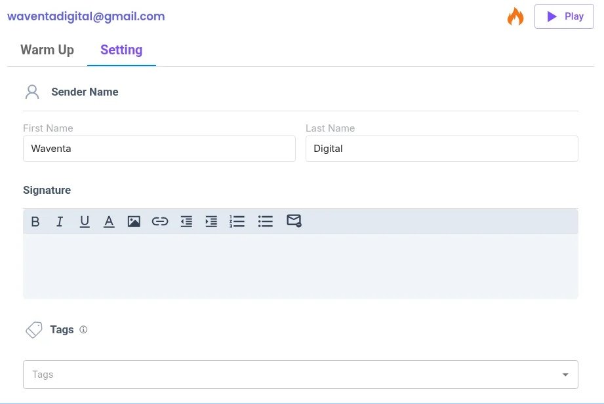Open text color picker in signature toolbar
Viewport: 604px width, 404px height.
pos(109,222)
